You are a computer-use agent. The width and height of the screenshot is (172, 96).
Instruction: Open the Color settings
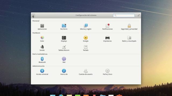(x=42, y=39)
